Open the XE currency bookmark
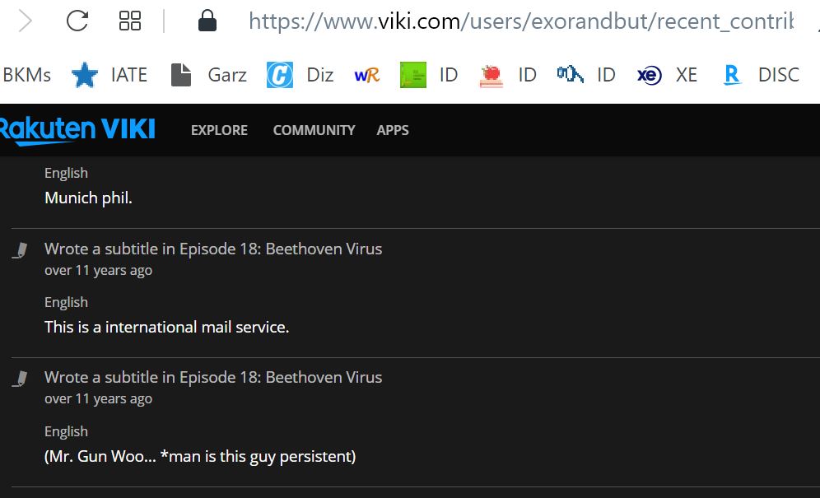 coord(667,75)
